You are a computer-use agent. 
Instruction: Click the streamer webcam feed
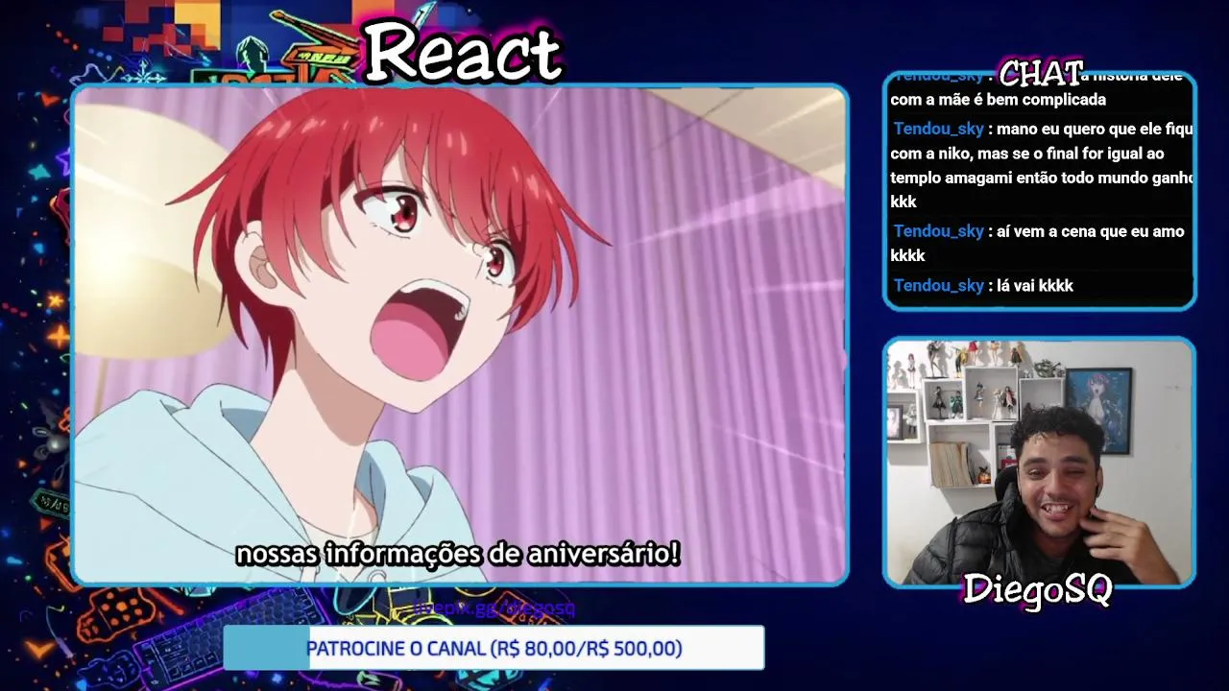pos(1039,462)
